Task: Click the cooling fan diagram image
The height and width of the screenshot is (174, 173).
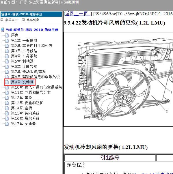Action: pyautogui.click(x=124, y=79)
